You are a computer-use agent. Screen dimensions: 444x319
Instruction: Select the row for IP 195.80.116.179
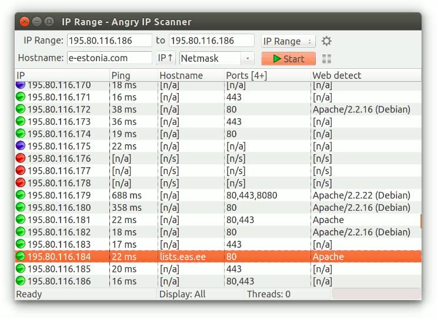pos(218,195)
